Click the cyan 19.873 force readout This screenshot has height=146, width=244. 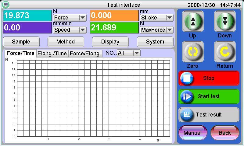pos(27,15)
